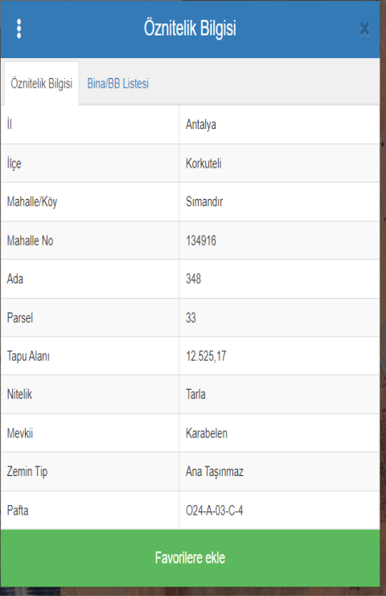The height and width of the screenshot is (596, 386).
Task: Click the Antalya province value
Action: 201,125
